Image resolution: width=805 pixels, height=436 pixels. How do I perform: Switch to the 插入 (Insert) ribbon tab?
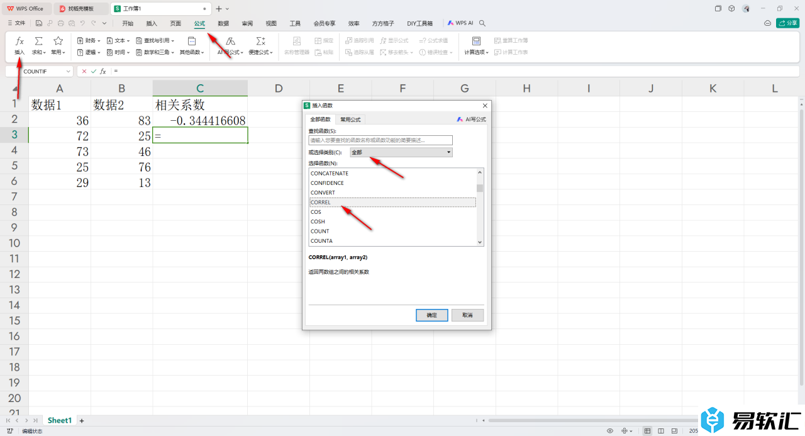pos(152,23)
